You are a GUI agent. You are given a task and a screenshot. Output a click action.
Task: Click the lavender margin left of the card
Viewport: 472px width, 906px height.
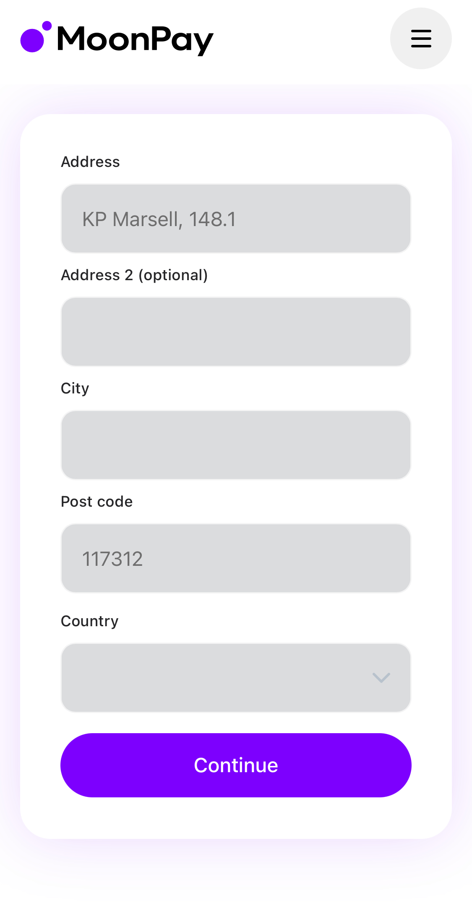click(9, 461)
